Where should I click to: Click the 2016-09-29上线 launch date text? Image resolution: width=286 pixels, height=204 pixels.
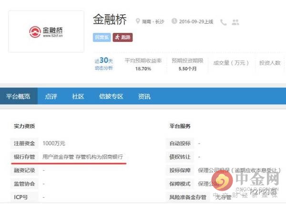click(x=196, y=22)
